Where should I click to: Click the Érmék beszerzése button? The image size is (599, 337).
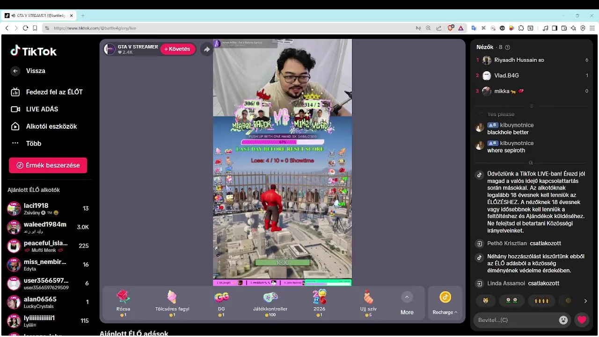coord(48,165)
